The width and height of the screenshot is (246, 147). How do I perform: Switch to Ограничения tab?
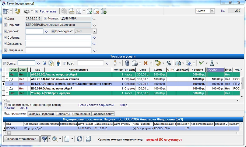(x=81, y=114)
